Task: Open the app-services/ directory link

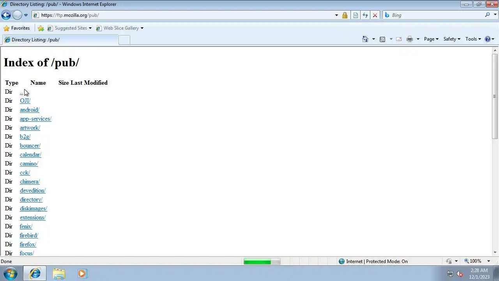Action: pyautogui.click(x=35, y=119)
